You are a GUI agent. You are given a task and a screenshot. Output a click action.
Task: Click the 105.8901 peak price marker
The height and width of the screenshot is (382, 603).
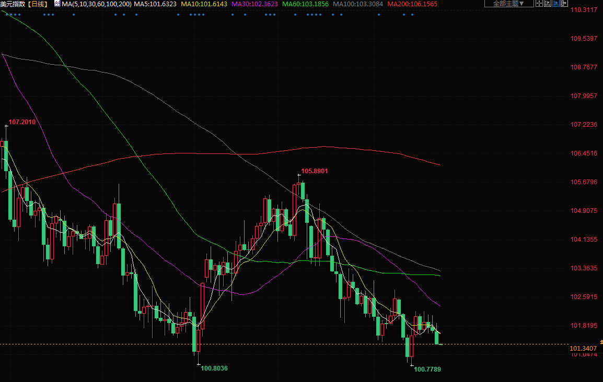pos(315,171)
